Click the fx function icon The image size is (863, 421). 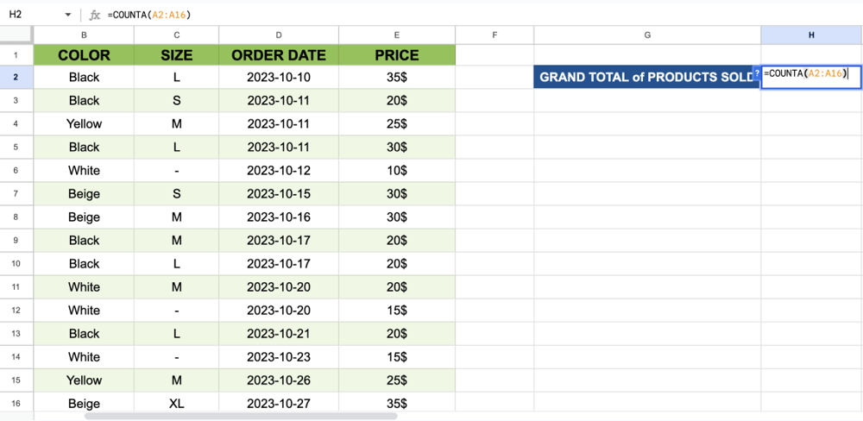tap(95, 15)
